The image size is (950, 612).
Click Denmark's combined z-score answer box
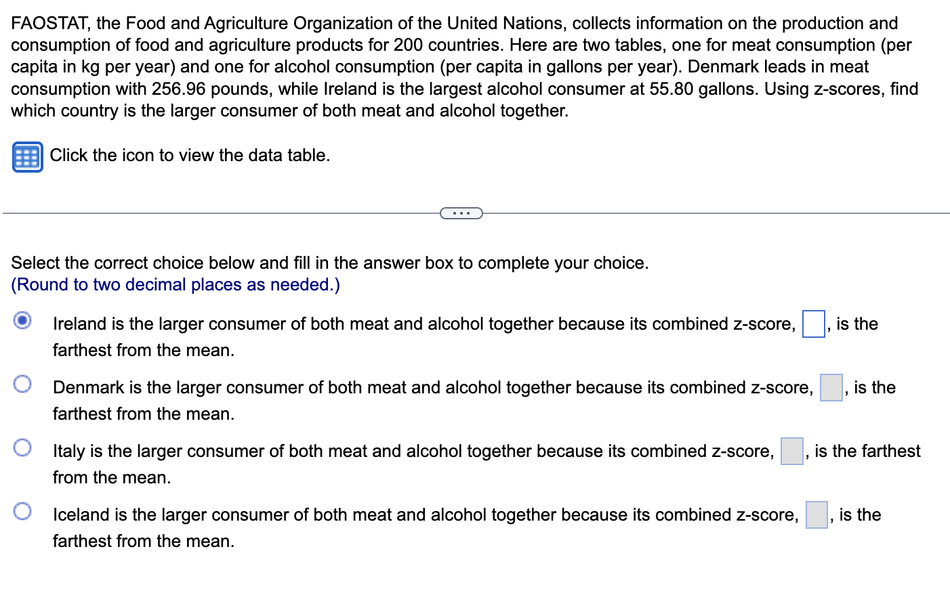pyautogui.click(x=831, y=388)
